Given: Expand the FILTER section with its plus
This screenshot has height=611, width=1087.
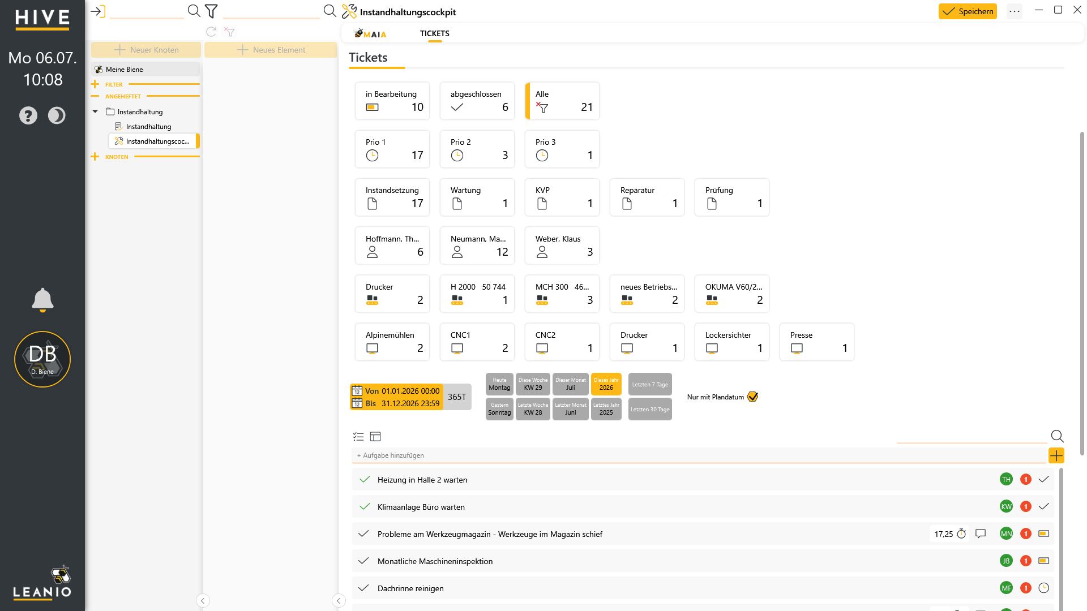Looking at the screenshot, I should (x=95, y=84).
